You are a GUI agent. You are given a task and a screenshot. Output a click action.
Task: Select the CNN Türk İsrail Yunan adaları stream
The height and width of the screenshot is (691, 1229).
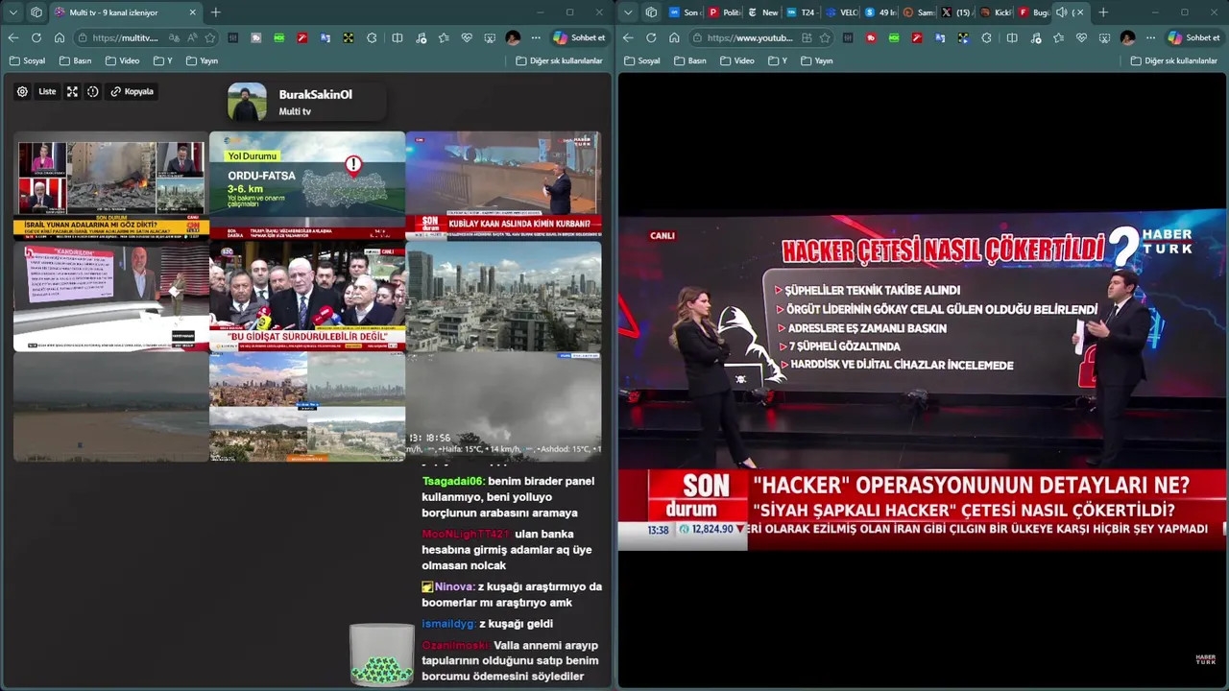[111, 185]
